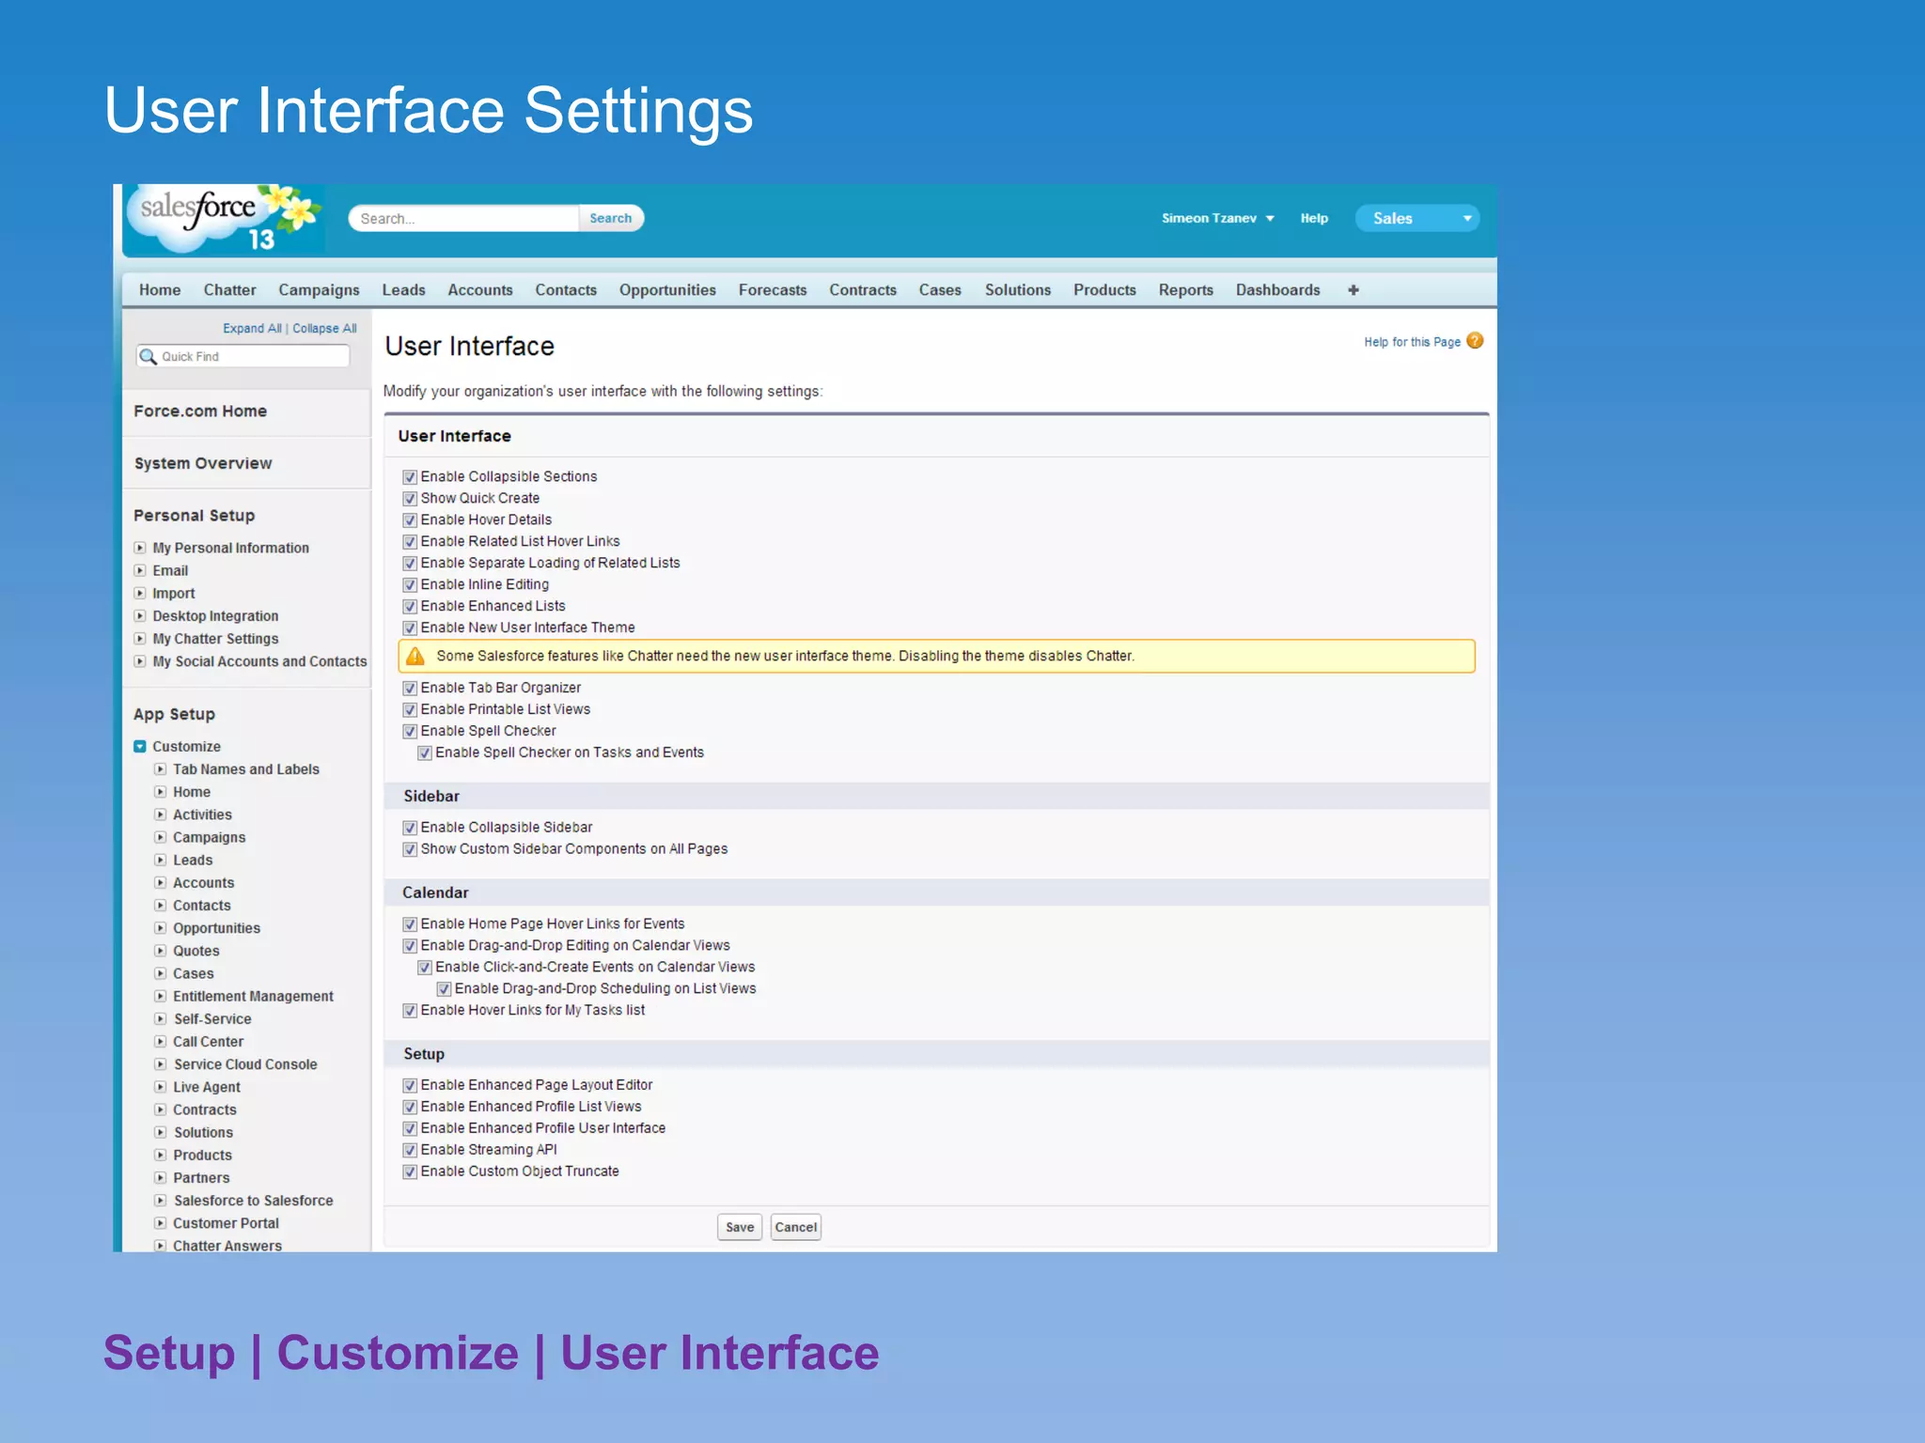Click the Cancel button

(x=796, y=1227)
